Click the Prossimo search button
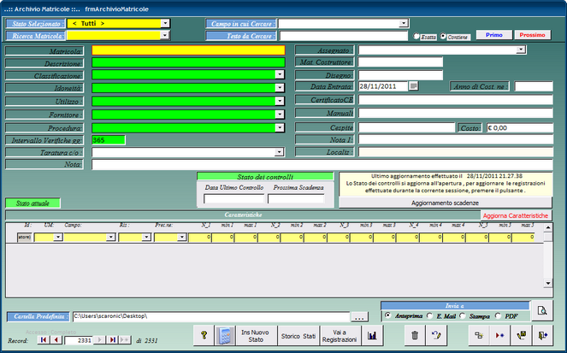The image size is (567, 353). tap(532, 35)
